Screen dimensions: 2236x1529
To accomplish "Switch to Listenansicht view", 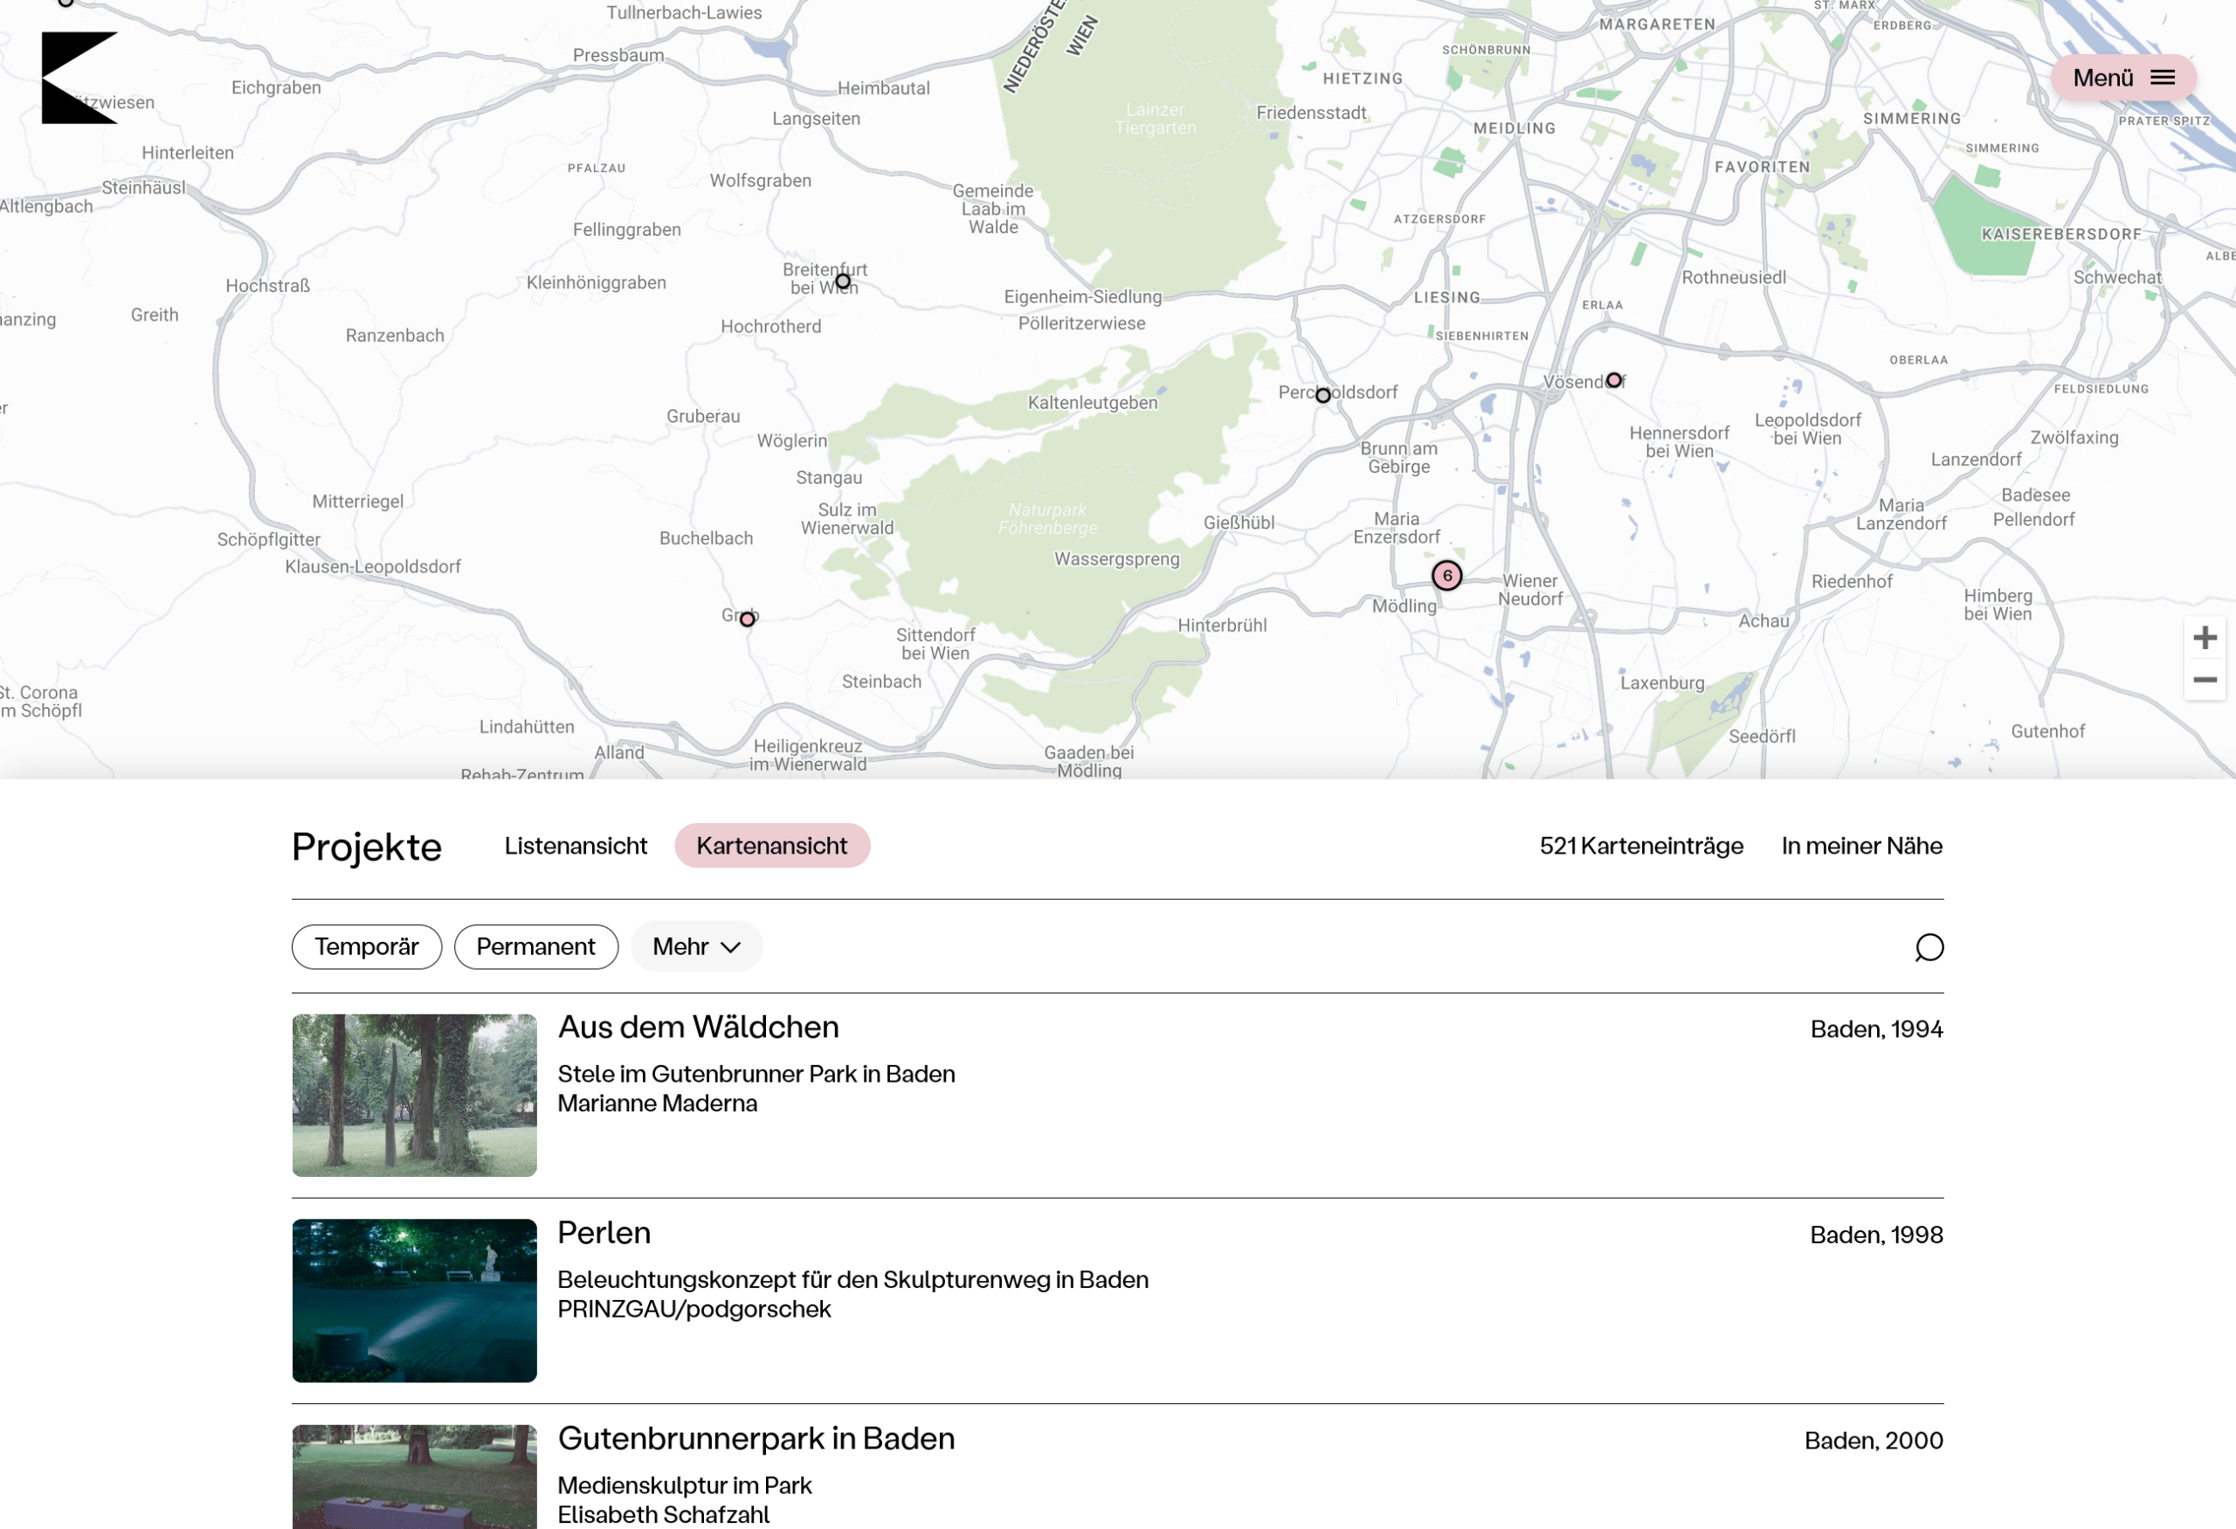I will point(576,846).
